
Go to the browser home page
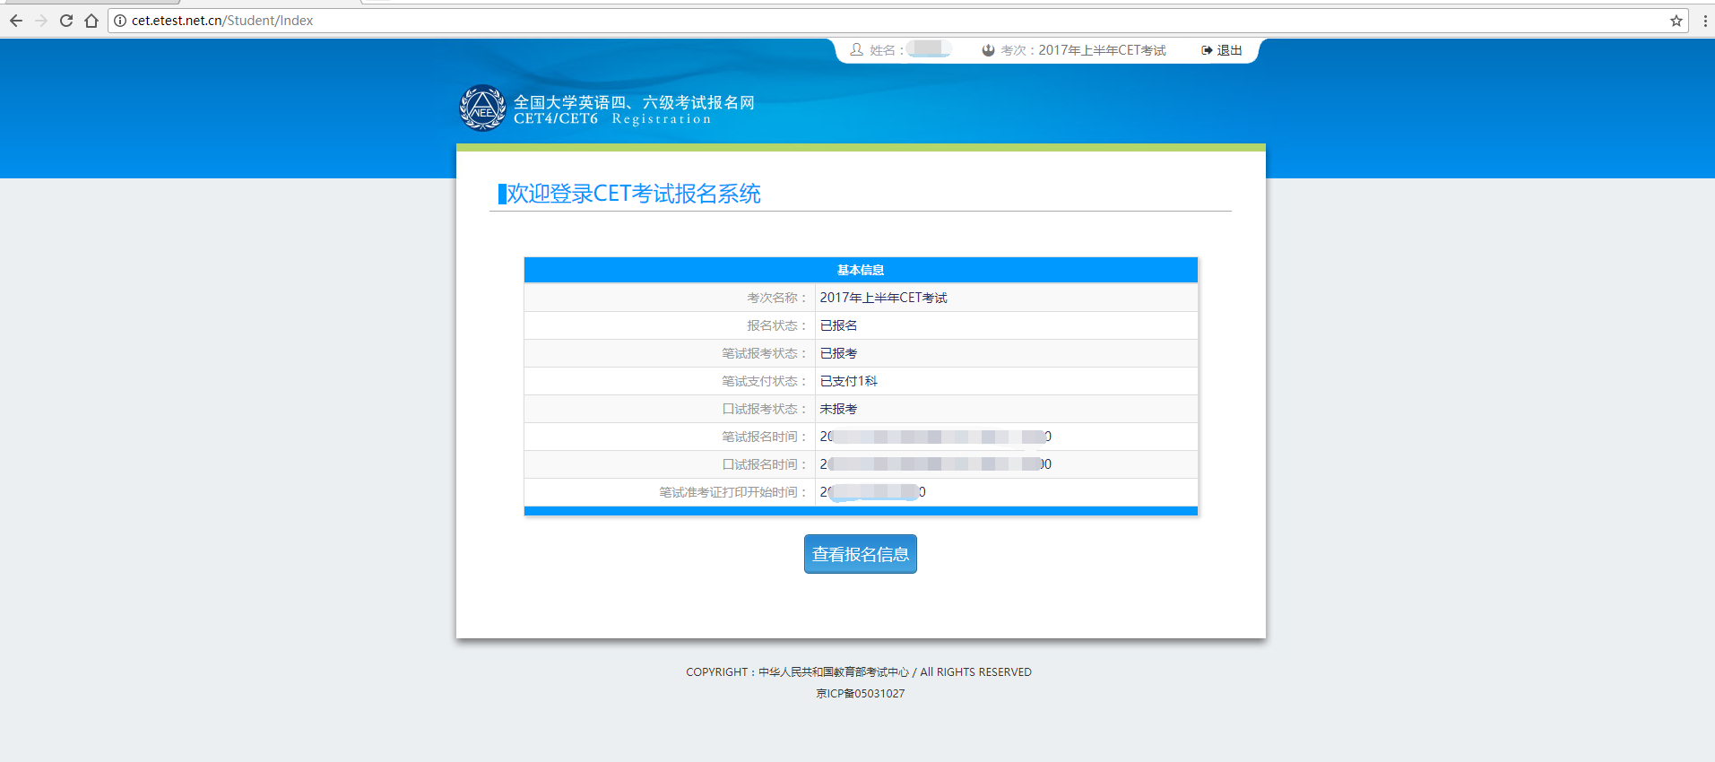91,21
